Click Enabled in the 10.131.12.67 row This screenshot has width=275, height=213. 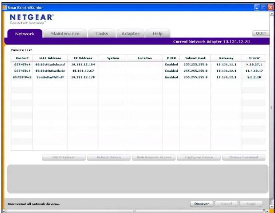[x=172, y=71]
